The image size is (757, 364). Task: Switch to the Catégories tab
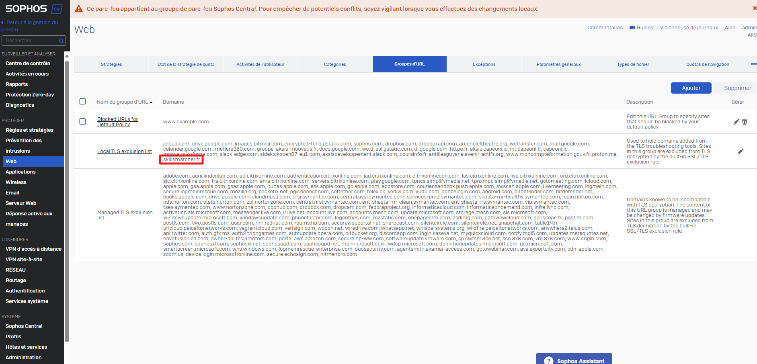[335, 64]
